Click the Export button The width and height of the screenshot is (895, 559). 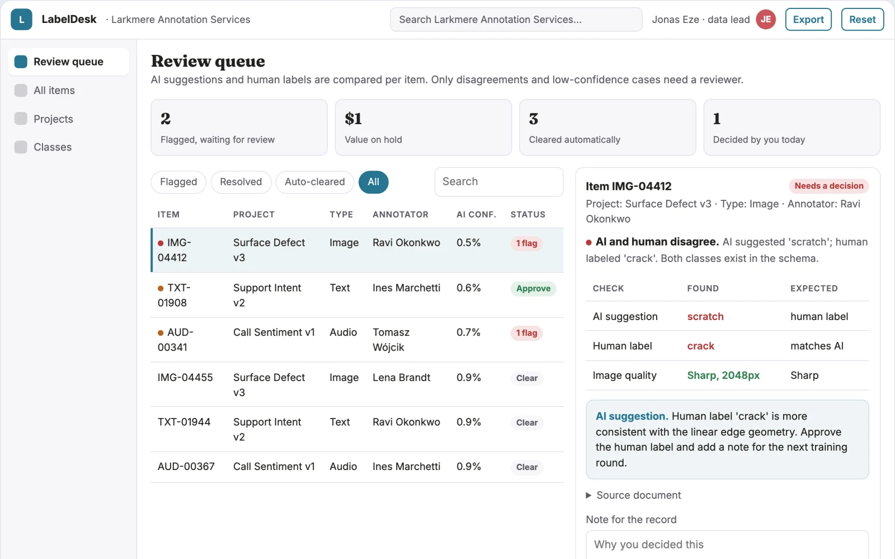tap(808, 20)
